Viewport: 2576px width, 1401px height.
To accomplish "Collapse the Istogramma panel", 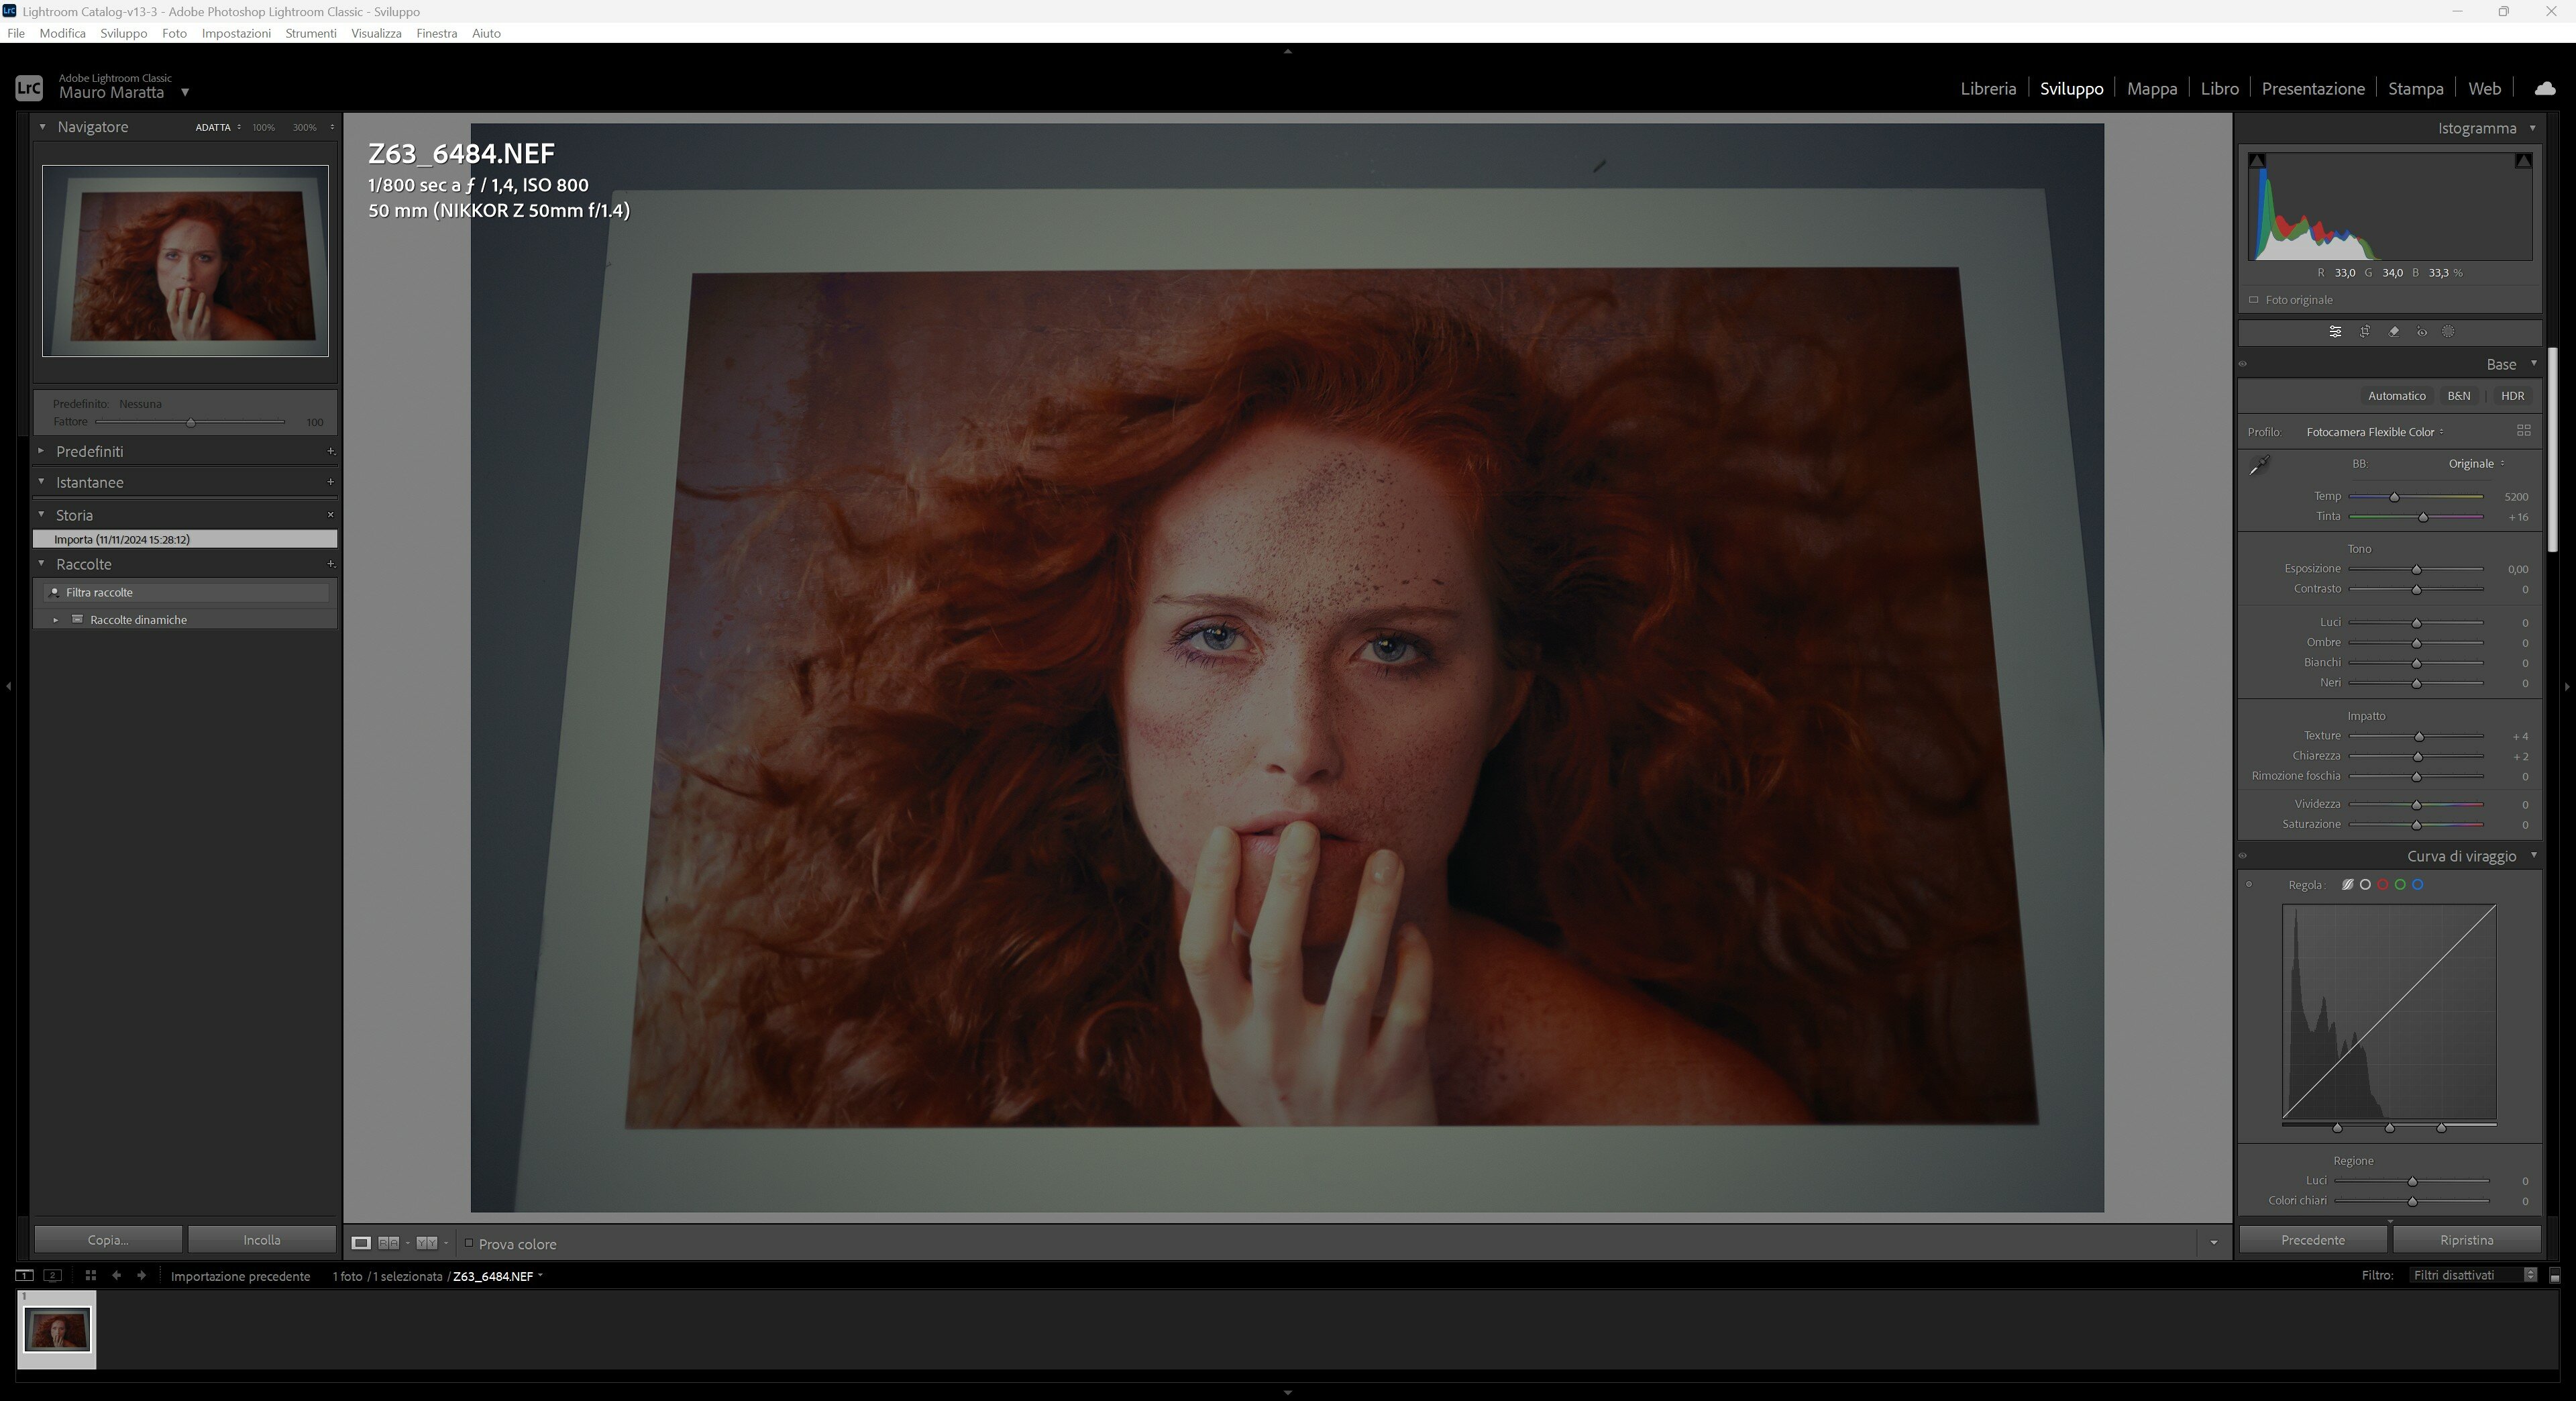I will (x=2533, y=128).
